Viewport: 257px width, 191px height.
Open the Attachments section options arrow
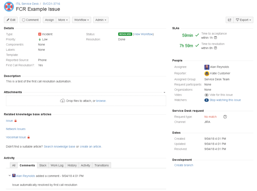[x=164, y=92]
